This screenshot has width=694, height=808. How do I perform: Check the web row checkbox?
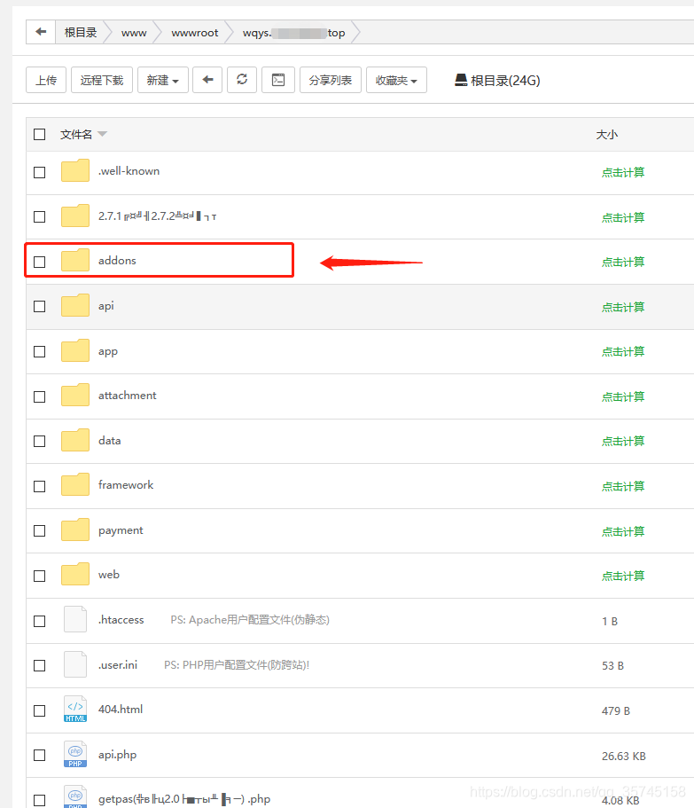(x=39, y=577)
